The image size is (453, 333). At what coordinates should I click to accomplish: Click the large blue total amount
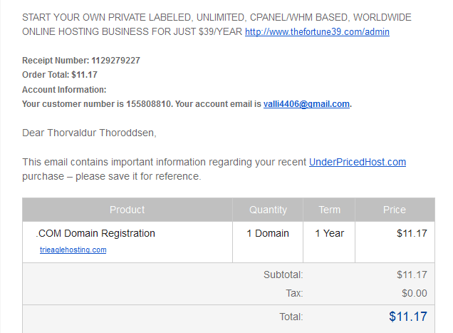point(408,317)
